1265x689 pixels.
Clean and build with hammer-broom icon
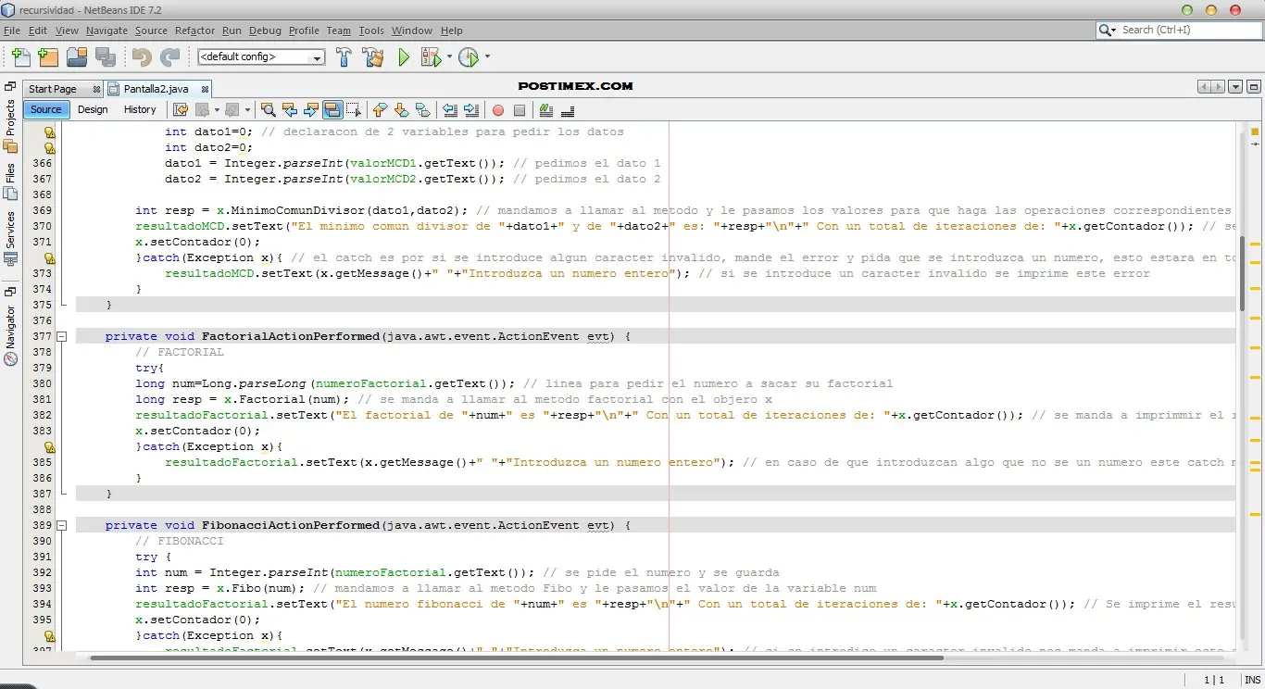(373, 57)
